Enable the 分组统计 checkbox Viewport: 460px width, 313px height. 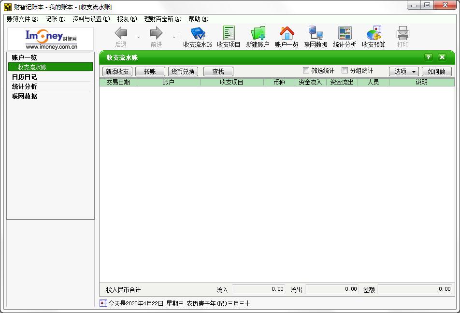[x=345, y=71]
